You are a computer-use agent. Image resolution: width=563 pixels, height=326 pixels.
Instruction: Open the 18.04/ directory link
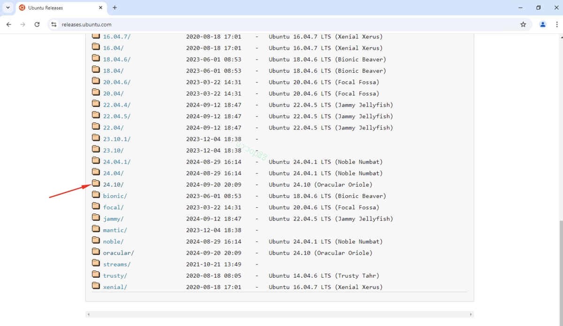coord(114,71)
